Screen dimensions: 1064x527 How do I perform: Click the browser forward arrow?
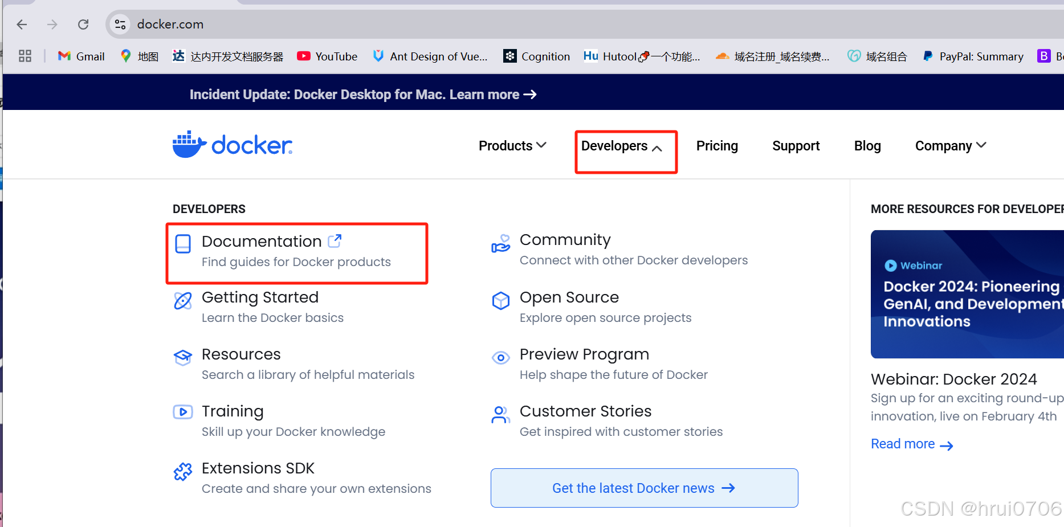coord(52,24)
